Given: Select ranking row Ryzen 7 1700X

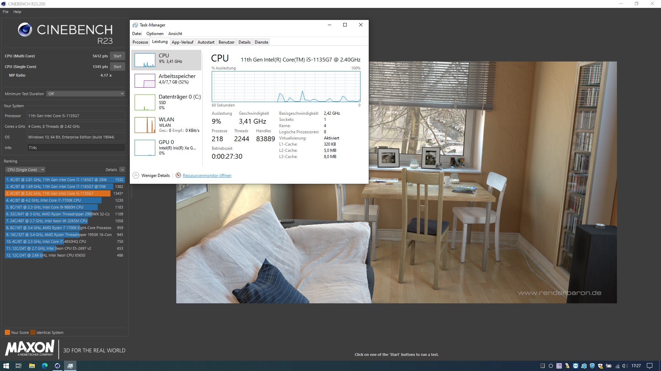Looking at the screenshot, I should [64, 228].
